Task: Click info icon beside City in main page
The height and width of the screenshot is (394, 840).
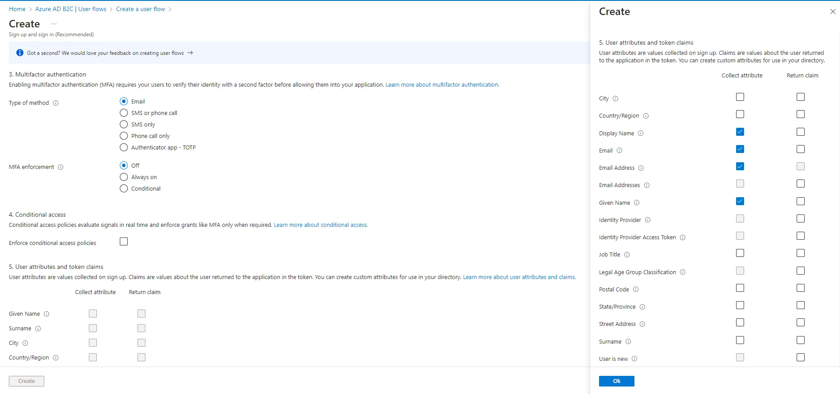Action: (25, 343)
